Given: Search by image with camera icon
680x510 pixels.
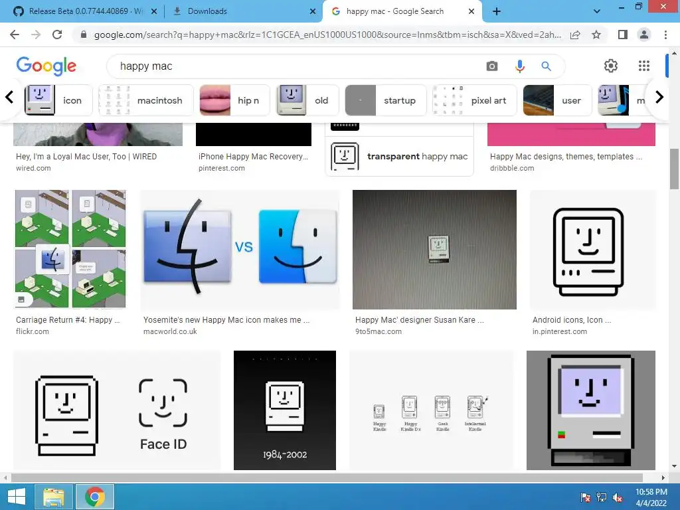Looking at the screenshot, I should click(492, 66).
